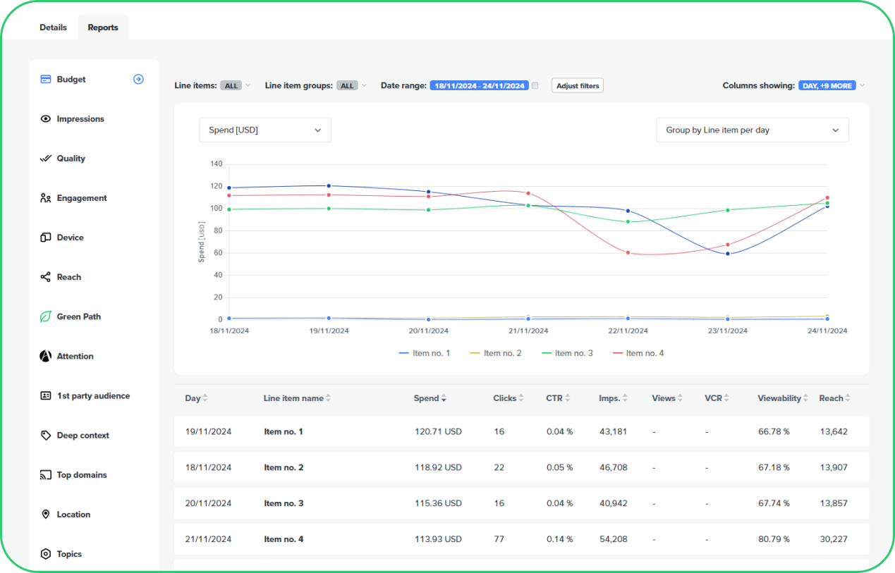This screenshot has width=895, height=573.
Task: Open the Attention report icon
Action: (46, 357)
